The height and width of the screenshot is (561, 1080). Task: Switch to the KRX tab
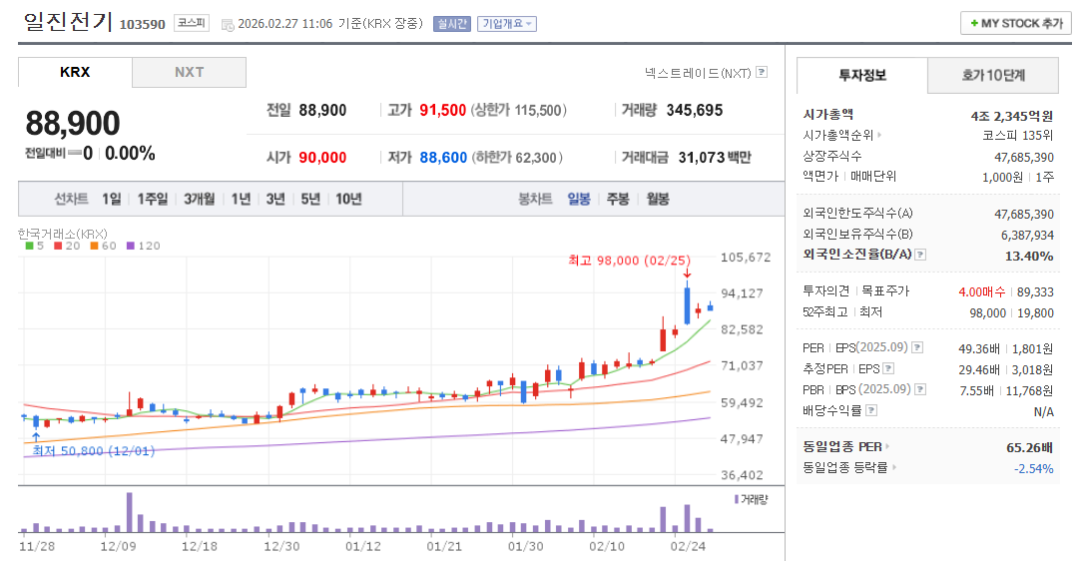click(x=75, y=72)
